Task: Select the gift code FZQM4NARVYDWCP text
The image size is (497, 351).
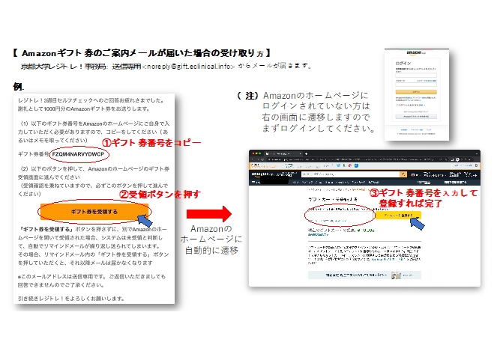Action: tap(78, 154)
